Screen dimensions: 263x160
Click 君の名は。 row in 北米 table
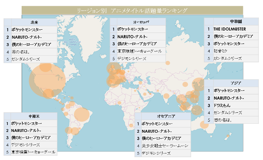coord(31,52)
